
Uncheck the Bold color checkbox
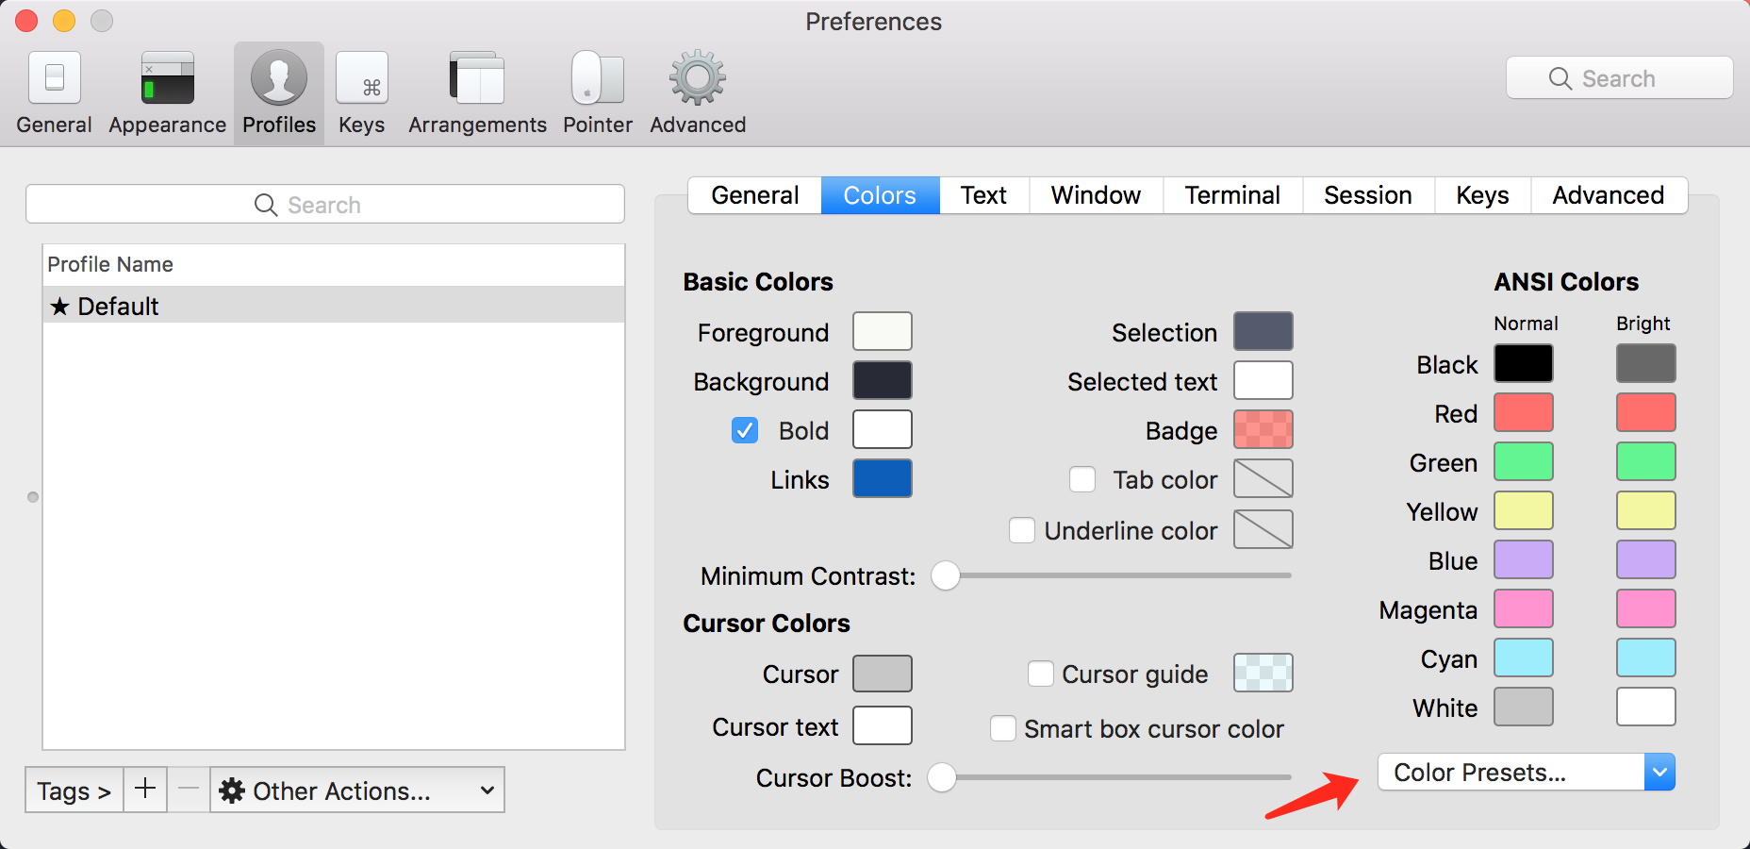pyautogui.click(x=745, y=431)
